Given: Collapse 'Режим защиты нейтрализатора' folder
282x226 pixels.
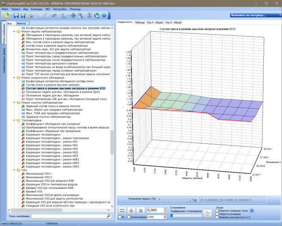Looking at the screenshot, I should click(14, 31).
